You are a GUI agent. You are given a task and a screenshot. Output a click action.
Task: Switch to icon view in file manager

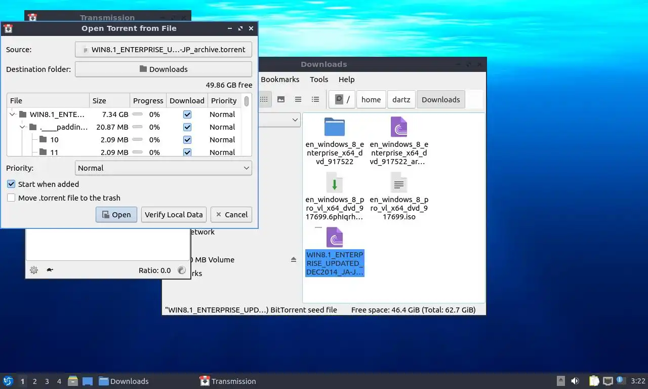[x=264, y=99]
